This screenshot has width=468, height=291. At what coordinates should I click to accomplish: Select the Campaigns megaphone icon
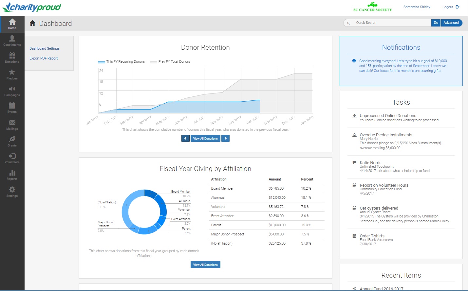(12, 91)
